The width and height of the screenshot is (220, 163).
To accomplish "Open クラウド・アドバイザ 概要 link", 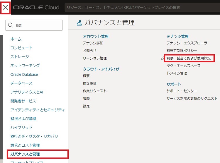I will (86, 76).
